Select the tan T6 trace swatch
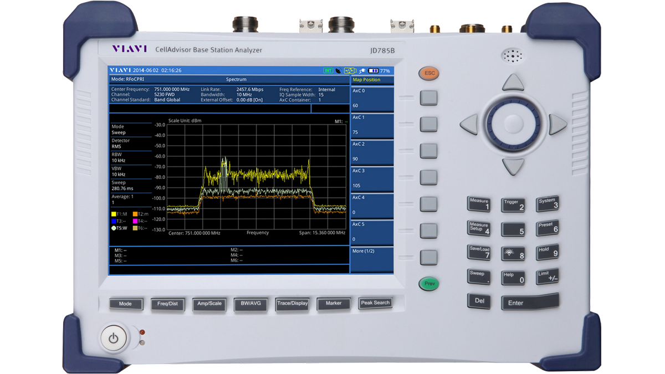 135,228
